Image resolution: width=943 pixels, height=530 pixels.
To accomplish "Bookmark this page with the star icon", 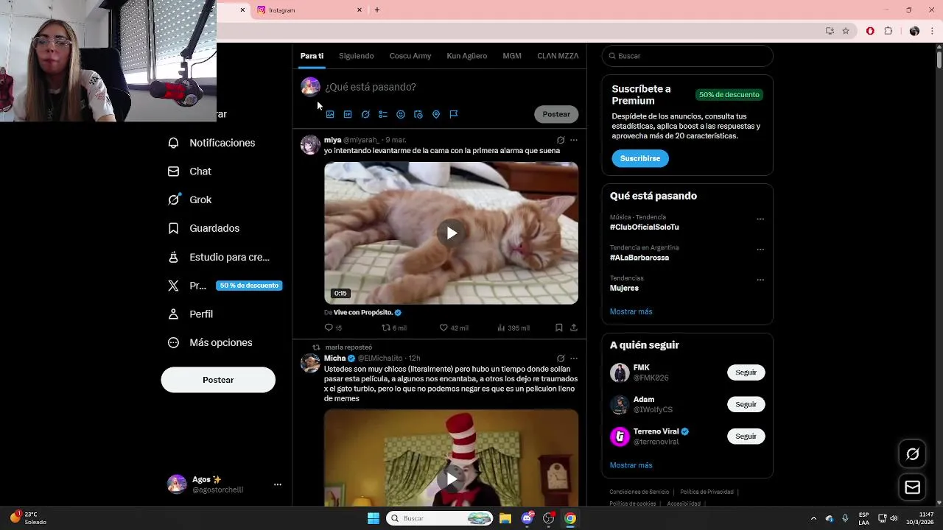I will coord(846,31).
